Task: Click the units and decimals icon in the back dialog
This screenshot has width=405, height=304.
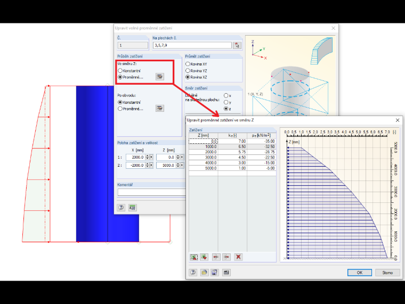Action: [x=133, y=207]
